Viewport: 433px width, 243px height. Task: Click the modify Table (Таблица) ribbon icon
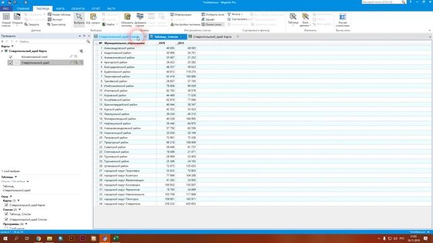[293, 19]
